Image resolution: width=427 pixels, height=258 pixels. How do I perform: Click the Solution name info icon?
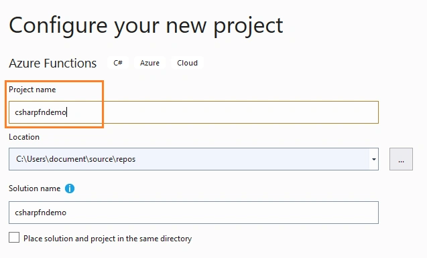70,188
